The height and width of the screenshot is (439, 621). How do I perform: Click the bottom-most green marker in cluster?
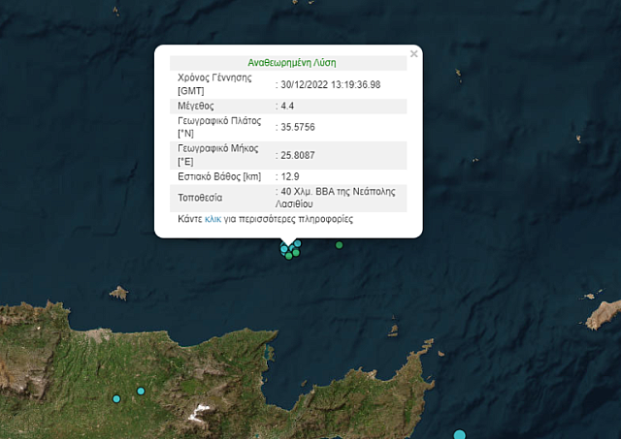(289, 257)
